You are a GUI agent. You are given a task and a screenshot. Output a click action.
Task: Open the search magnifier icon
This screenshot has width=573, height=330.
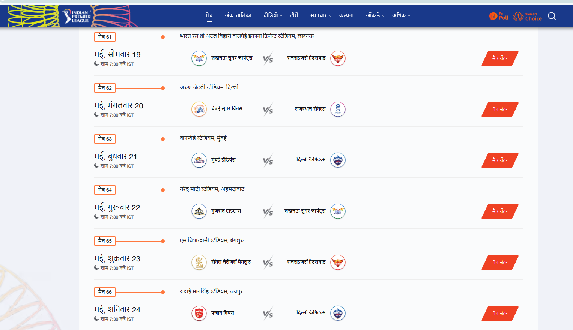point(552,16)
